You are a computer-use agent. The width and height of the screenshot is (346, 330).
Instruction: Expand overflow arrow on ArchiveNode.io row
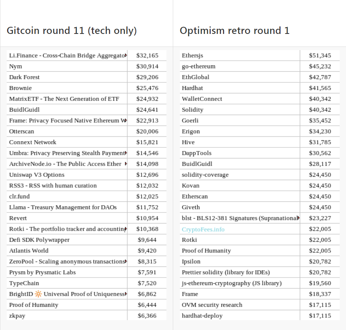pyautogui.click(x=126, y=164)
